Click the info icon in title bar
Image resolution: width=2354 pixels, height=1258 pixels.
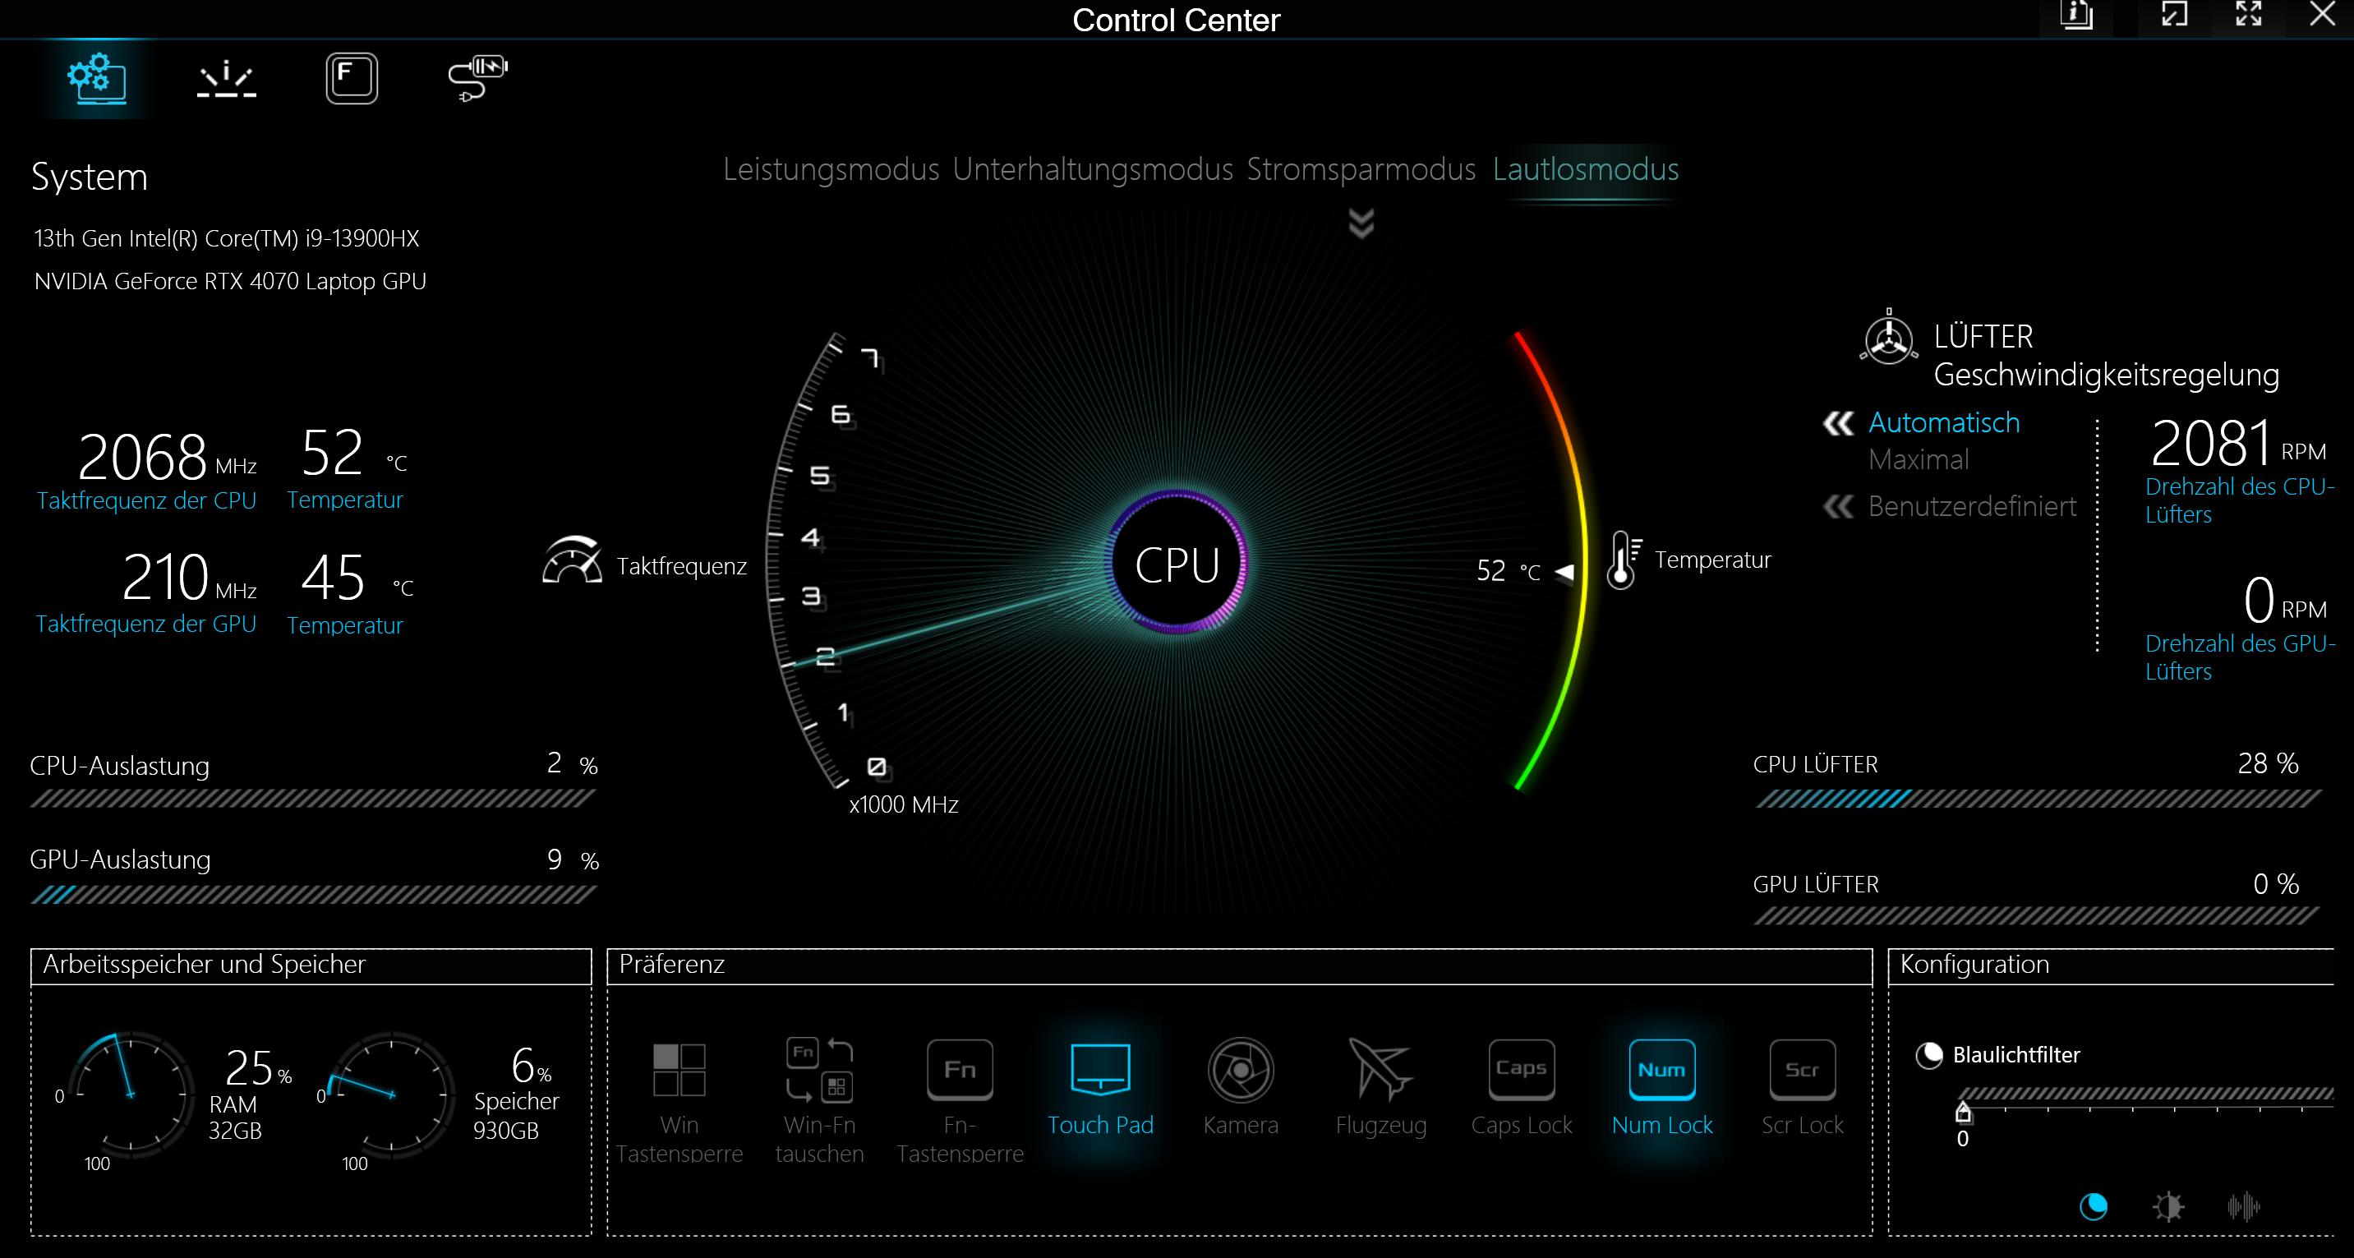[x=2076, y=16]
